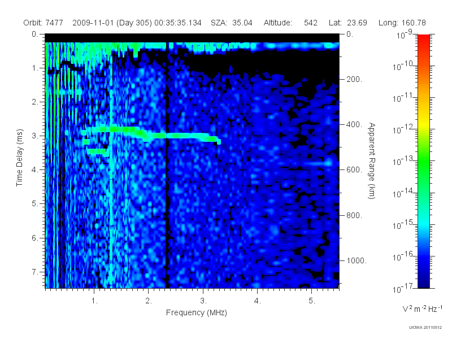This screenshot has height=339, width=452.
Task: Click the UIOWA 20110512 credit text
Action: coord(425,327)
